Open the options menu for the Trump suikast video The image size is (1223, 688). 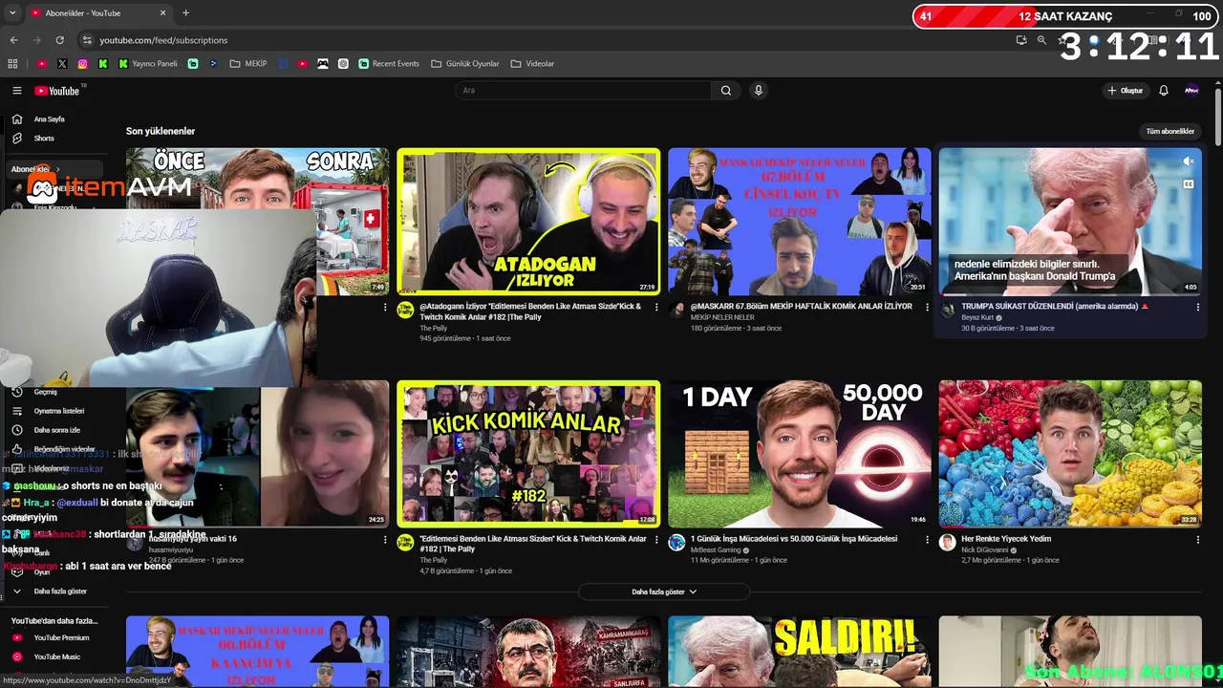[1198, 307]
